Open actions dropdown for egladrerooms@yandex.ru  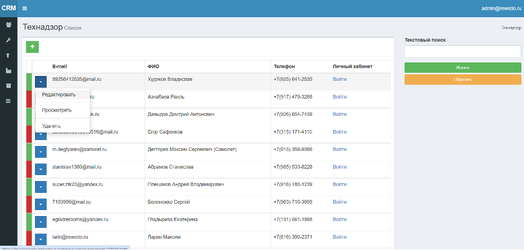pyautogui.click(x=41, y=221)
